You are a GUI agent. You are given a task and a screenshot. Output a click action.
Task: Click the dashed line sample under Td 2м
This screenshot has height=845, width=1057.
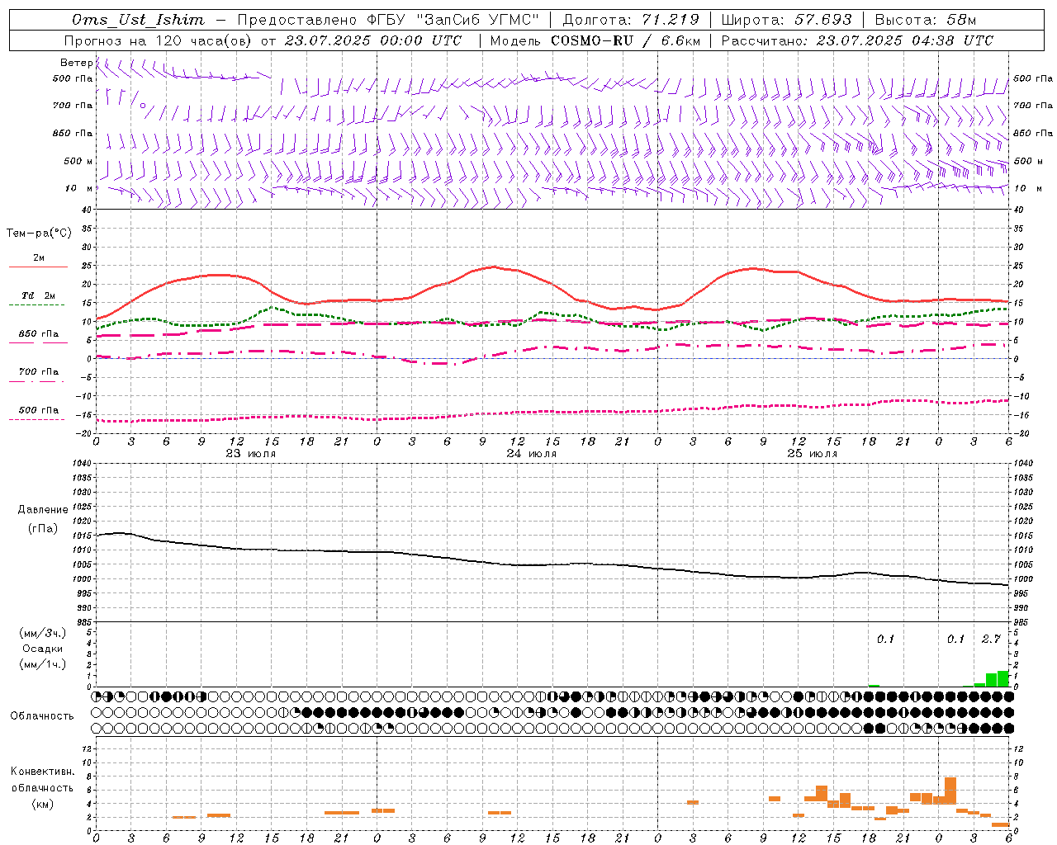point(36,304)
